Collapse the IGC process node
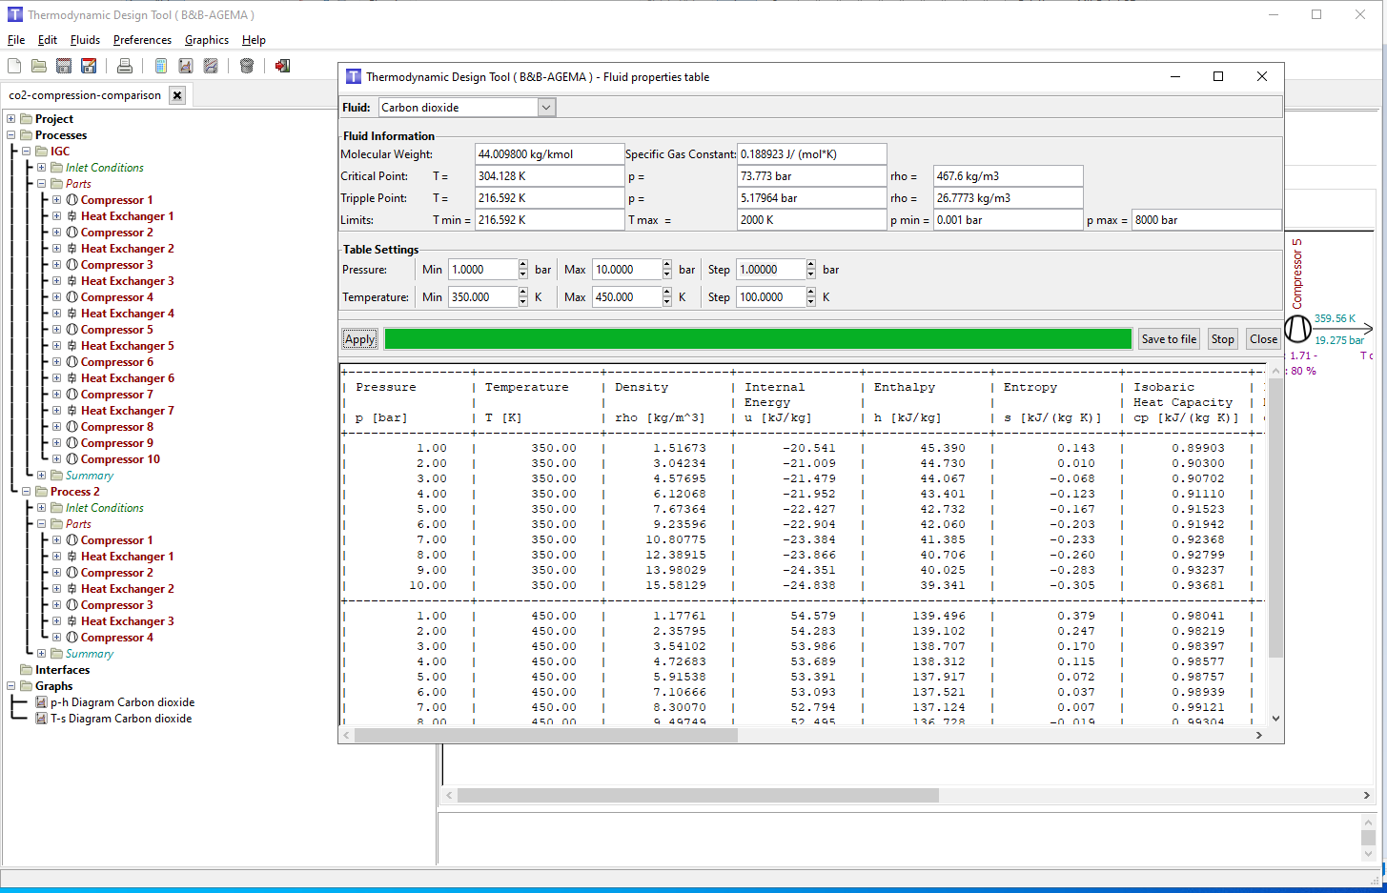1387x893 pixels. [27, 152]
